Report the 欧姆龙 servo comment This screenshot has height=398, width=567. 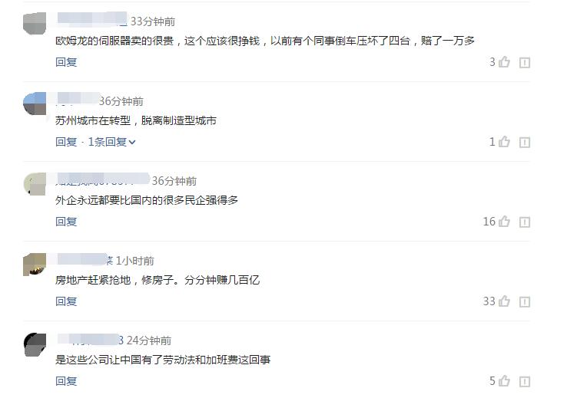pyautogui.click(x=525, y=63)
